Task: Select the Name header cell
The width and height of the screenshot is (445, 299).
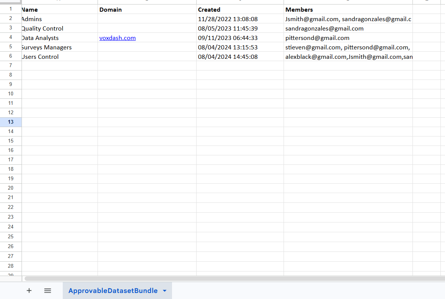Action: 60,10
